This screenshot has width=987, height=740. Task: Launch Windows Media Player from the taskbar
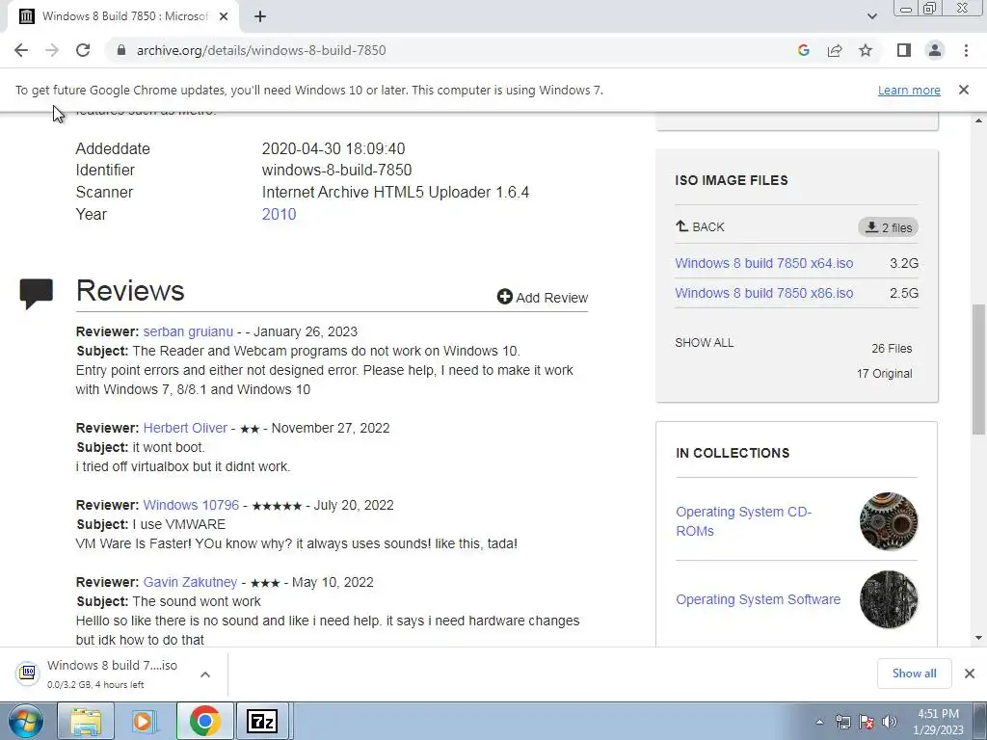click(145, 721)
